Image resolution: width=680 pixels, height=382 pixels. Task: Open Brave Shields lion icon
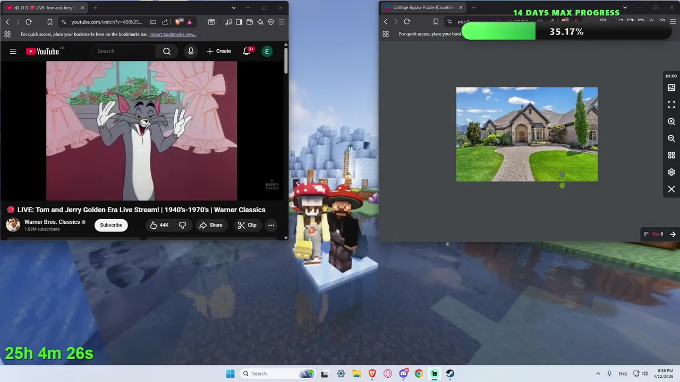[x=178, y=22]
